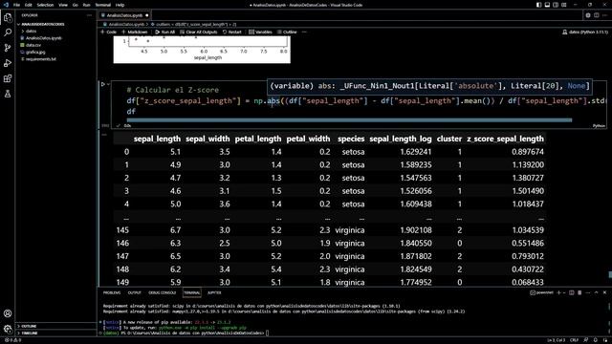Viewport: 612px width, 344px height.
Task: Maximize the panel size with chevron
Action: 596,292
